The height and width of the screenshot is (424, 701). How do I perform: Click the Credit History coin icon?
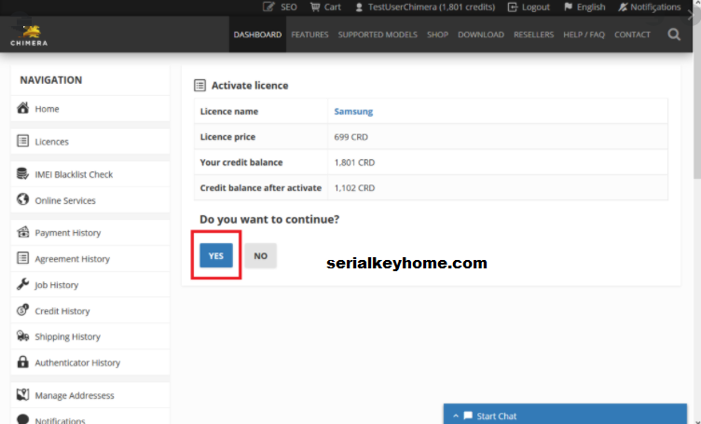tap(22, 309)
